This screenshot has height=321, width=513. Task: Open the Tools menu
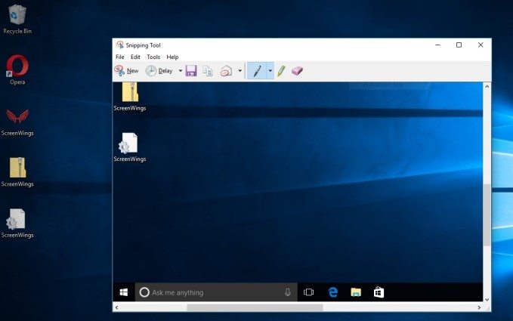[x=153, y=57]
